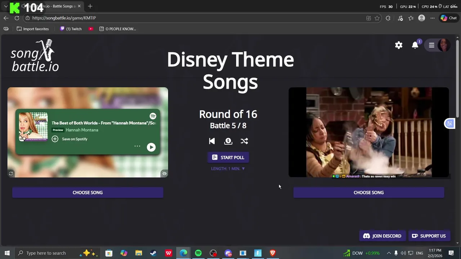Expand the tab actions chevron menu
The width and height of the screenshot is (461, 259).
pos(6,6)
